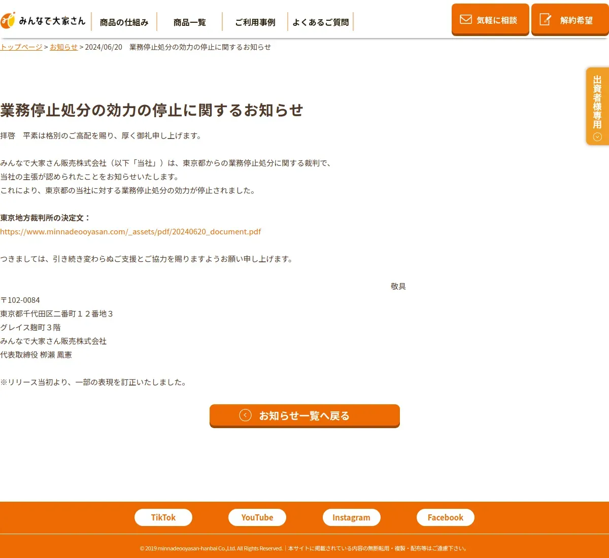Open the Facebook footer button
609x558 pixels.
(446, 517)
